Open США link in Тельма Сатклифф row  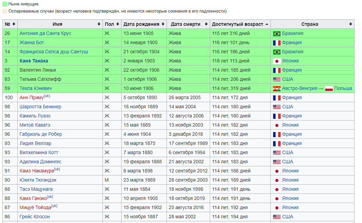(x=287, y=79)
